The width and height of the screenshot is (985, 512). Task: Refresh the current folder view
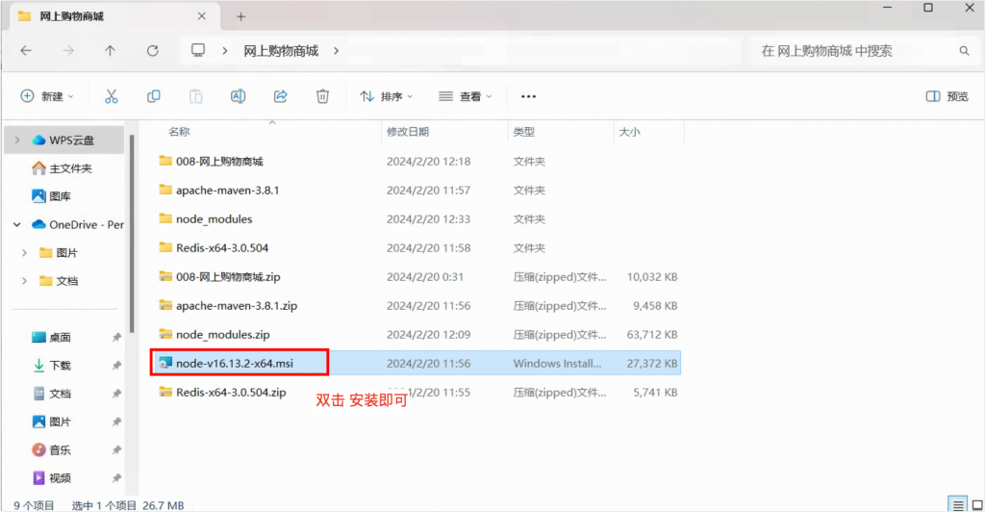pos(153,51)
